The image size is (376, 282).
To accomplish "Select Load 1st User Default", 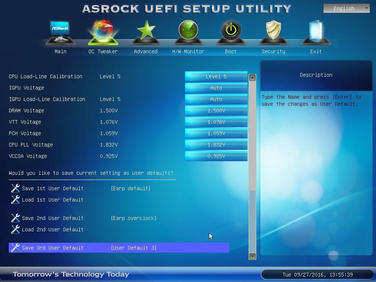I will coord(53,200).
